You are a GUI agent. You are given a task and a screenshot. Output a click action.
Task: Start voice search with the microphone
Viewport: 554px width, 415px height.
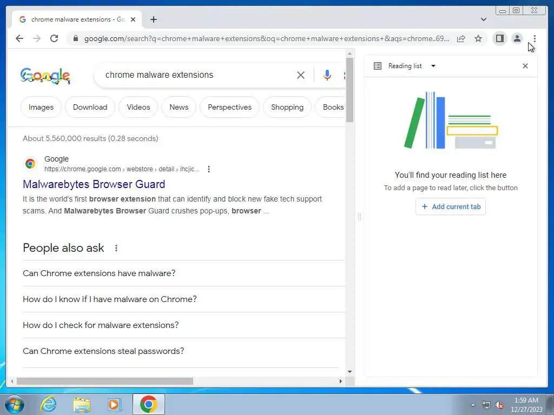(327, 75)
